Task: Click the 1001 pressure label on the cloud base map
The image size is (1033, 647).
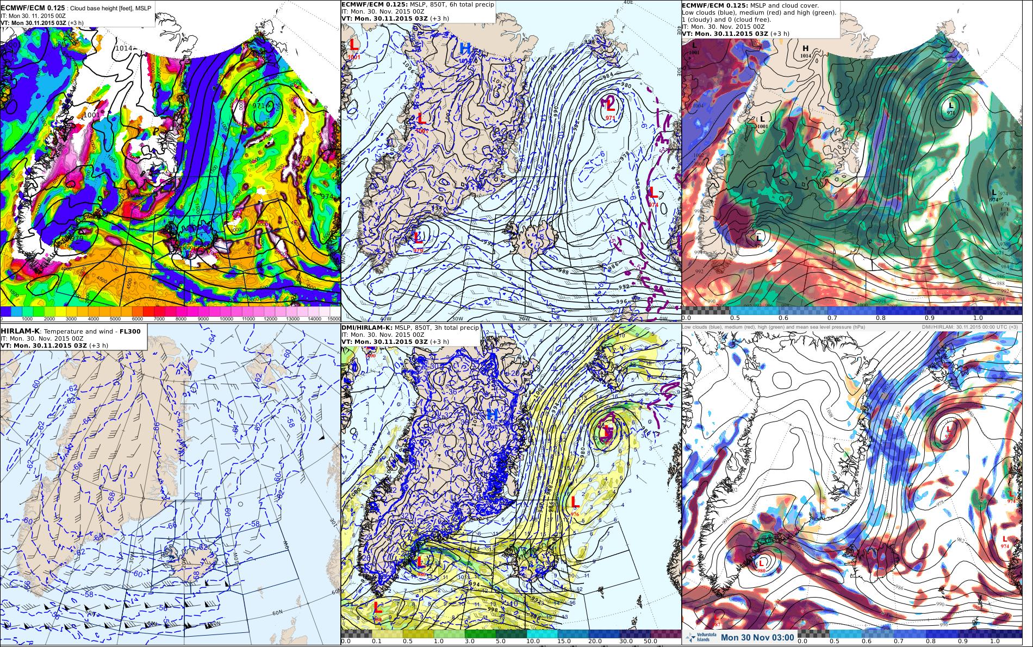Action: point(91,115)
